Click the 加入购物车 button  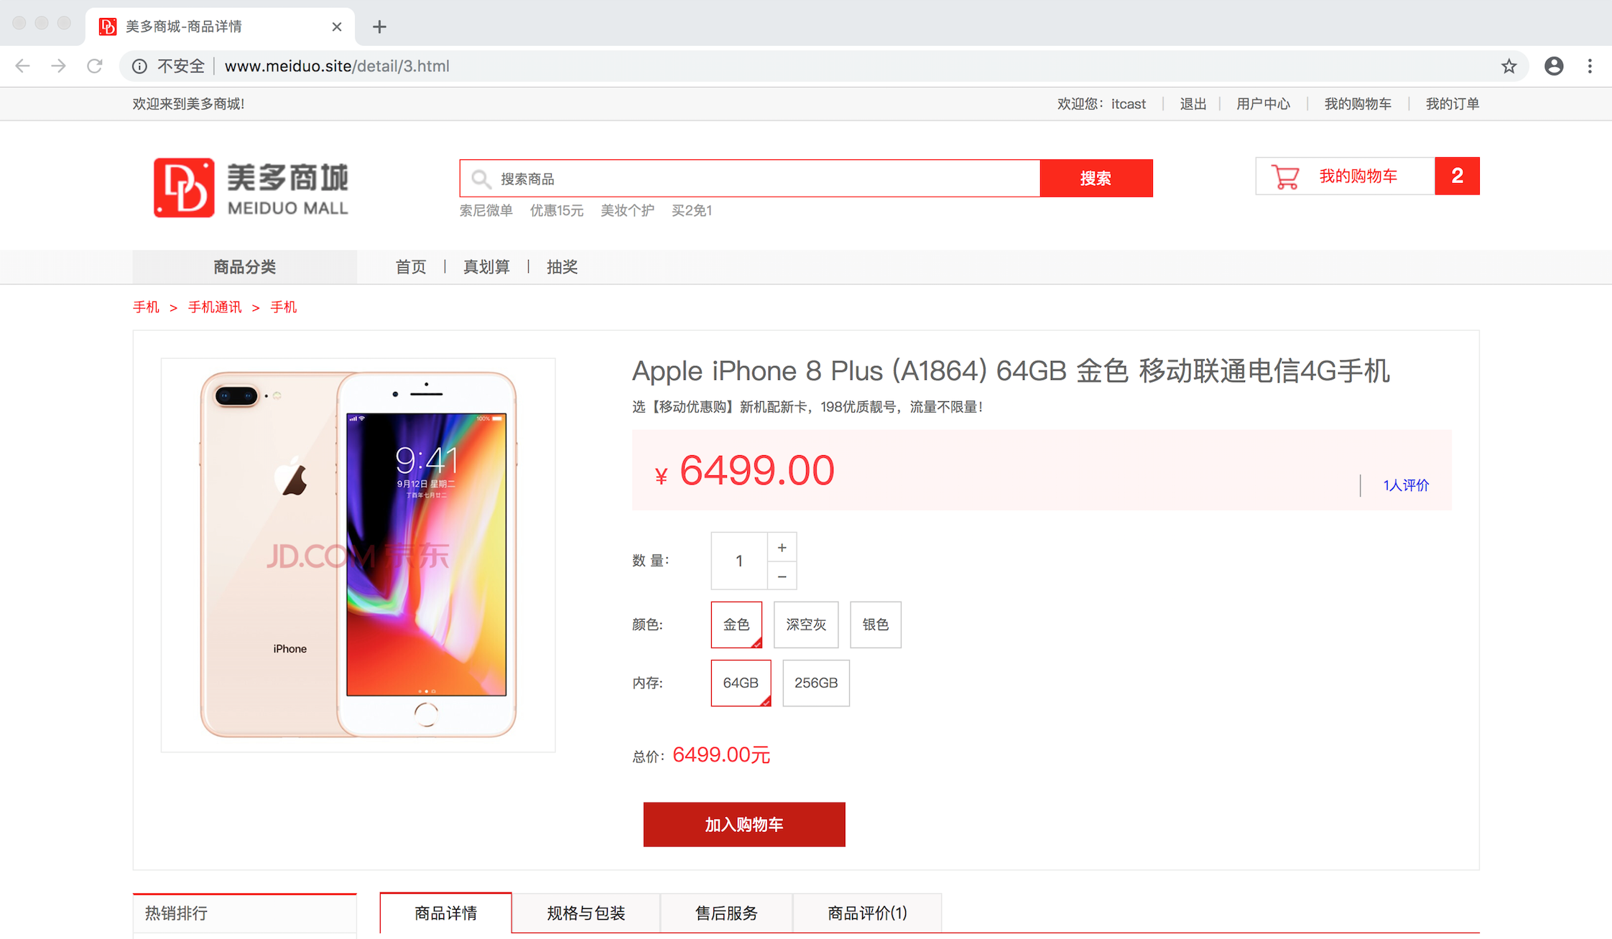(x=744, y=824)
